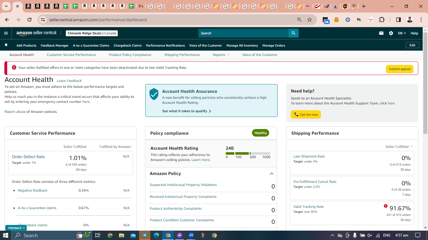Viewport: 428px width, 240px height.
Task: Open Add Products from the favorites bar
Action: coord(26,45)
